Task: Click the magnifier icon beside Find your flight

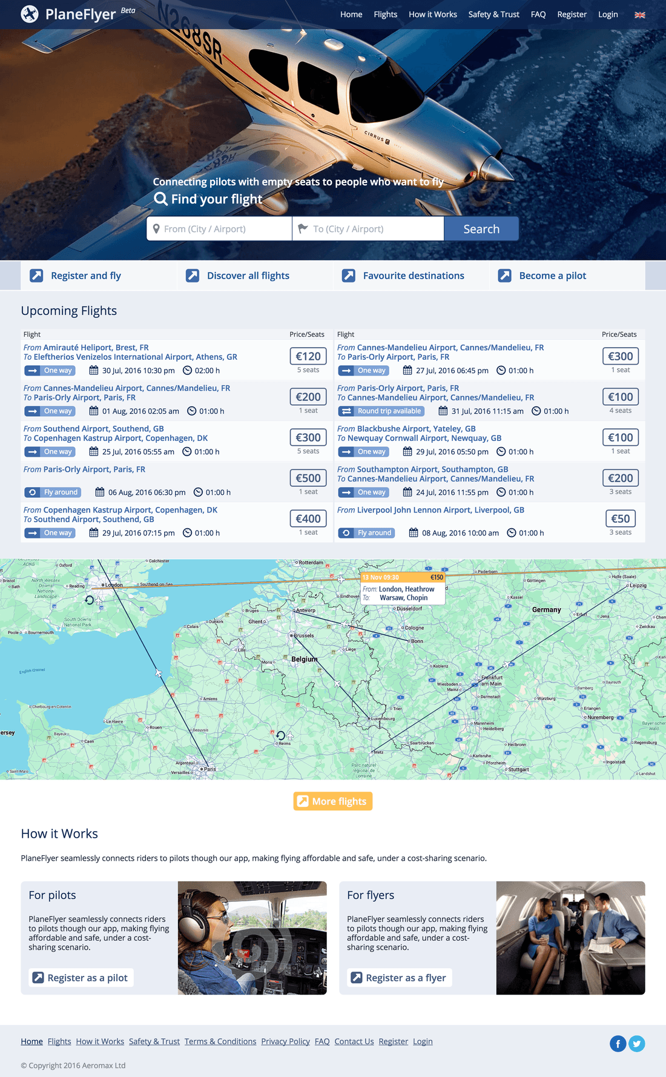Action: click(160, 199)
